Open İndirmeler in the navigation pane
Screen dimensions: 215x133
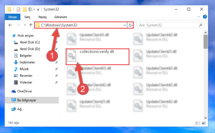coord(27,62)
